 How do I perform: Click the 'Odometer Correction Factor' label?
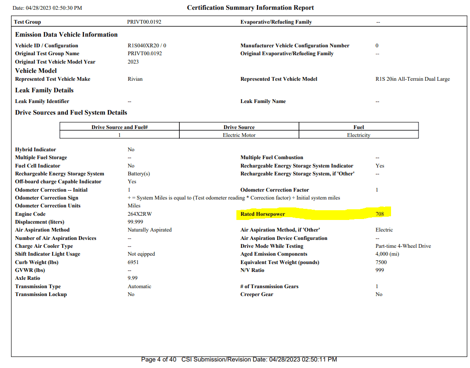(274, 190)
